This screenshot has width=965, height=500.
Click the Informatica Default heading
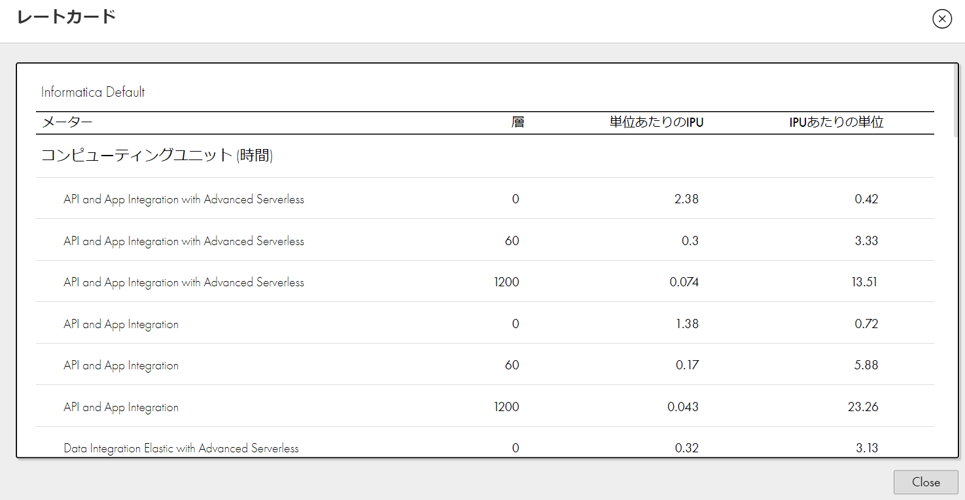93,92
